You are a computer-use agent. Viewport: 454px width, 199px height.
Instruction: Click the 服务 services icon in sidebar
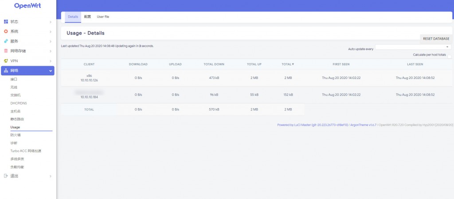click(6, 41)
